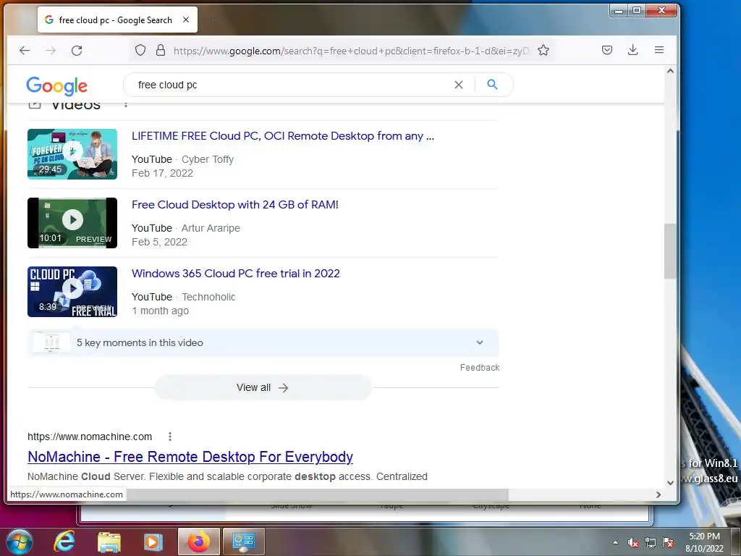This screenshot has width=741, height=556.
Task: Go back to the previous page
Action: point(25,50)
